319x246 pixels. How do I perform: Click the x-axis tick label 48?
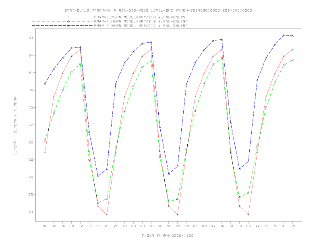pyautogui.click(x=186, y=226)
